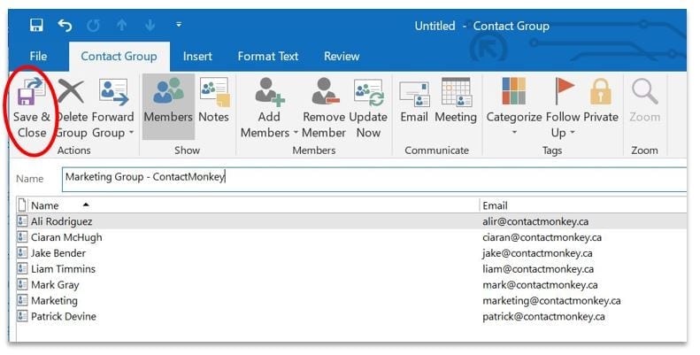Toggle the Private lock
The image size is (700, 355).
coord(601,102)
